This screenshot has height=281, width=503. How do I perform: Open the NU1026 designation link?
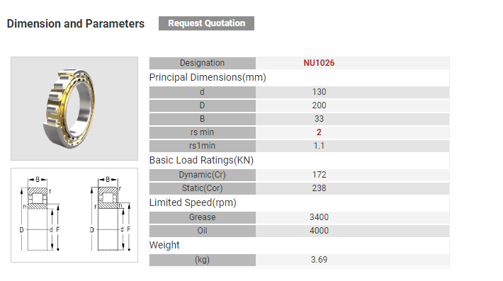tap(319, 63)
